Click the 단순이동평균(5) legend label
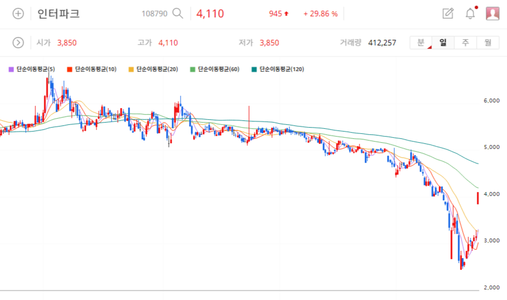This screenshot has width=507, height=300. click(35, 69)
